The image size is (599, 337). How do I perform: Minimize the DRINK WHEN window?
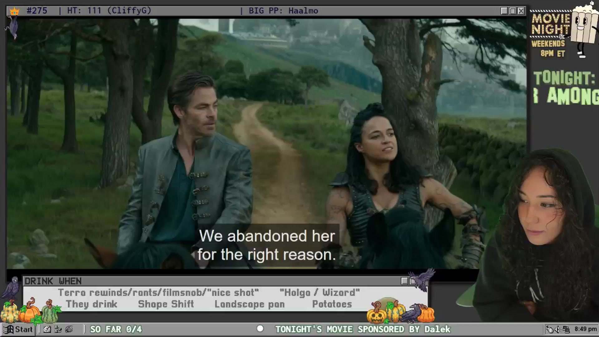[405, 281]
